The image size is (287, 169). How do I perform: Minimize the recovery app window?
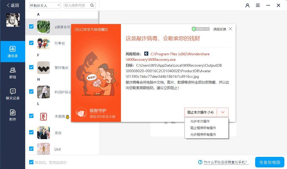click(268, 5)
